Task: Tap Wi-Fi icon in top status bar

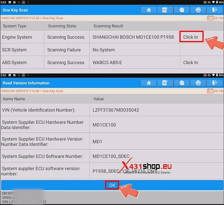Action: pos(213,2)
